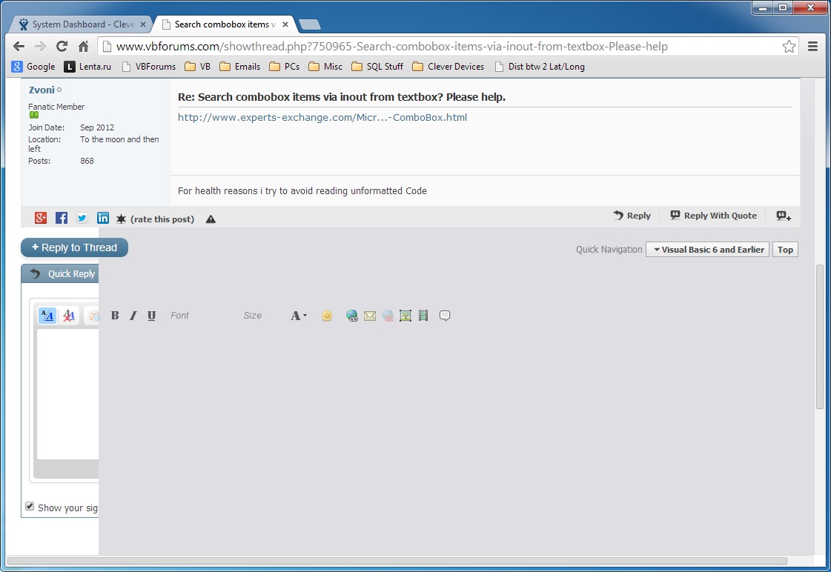Viewport: 831px width, 572px height.
Task: Open the Google bookmark
Action: 33,67
